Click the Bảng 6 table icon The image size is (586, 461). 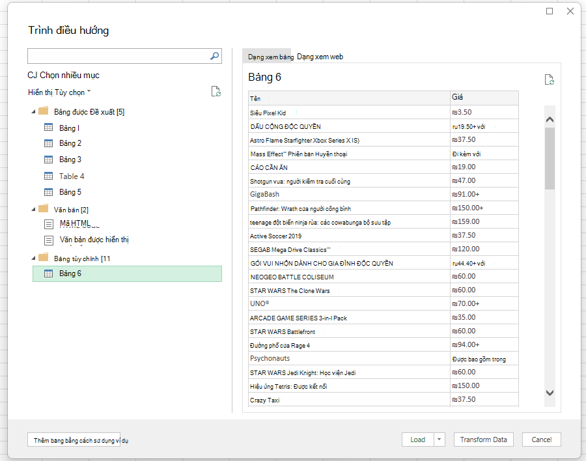(49, 273)
